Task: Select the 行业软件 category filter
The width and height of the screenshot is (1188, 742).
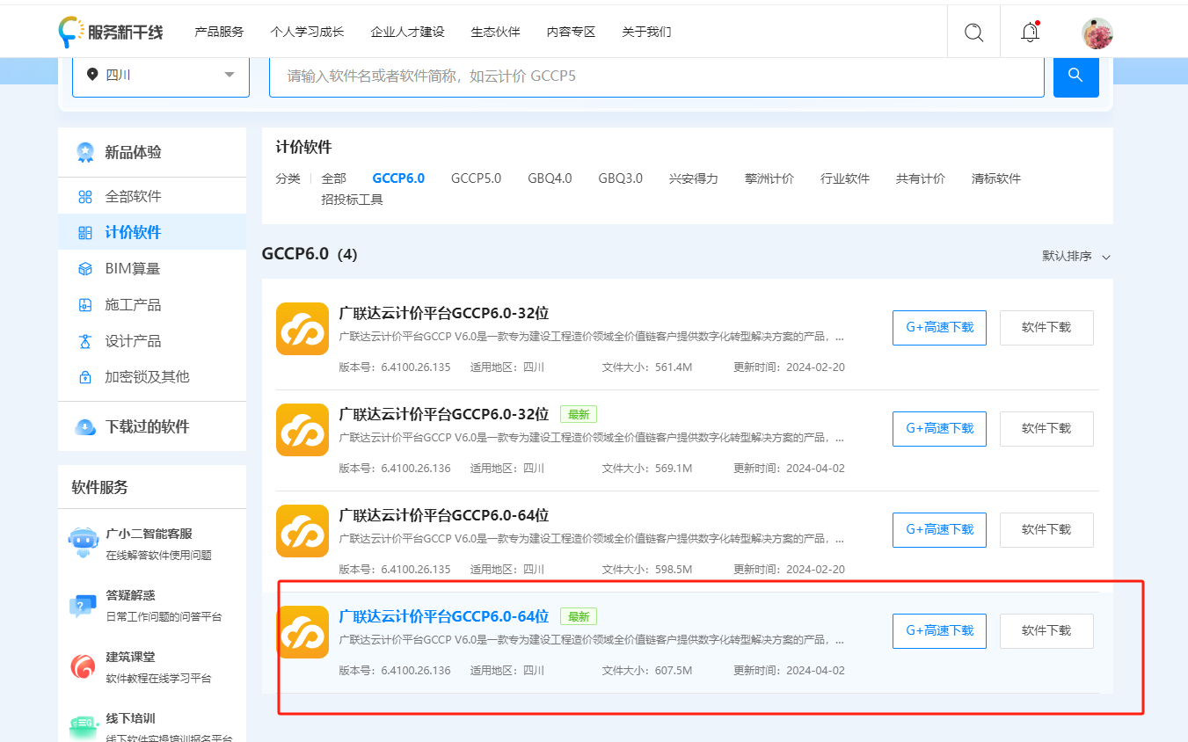Action: coord(844,178)
